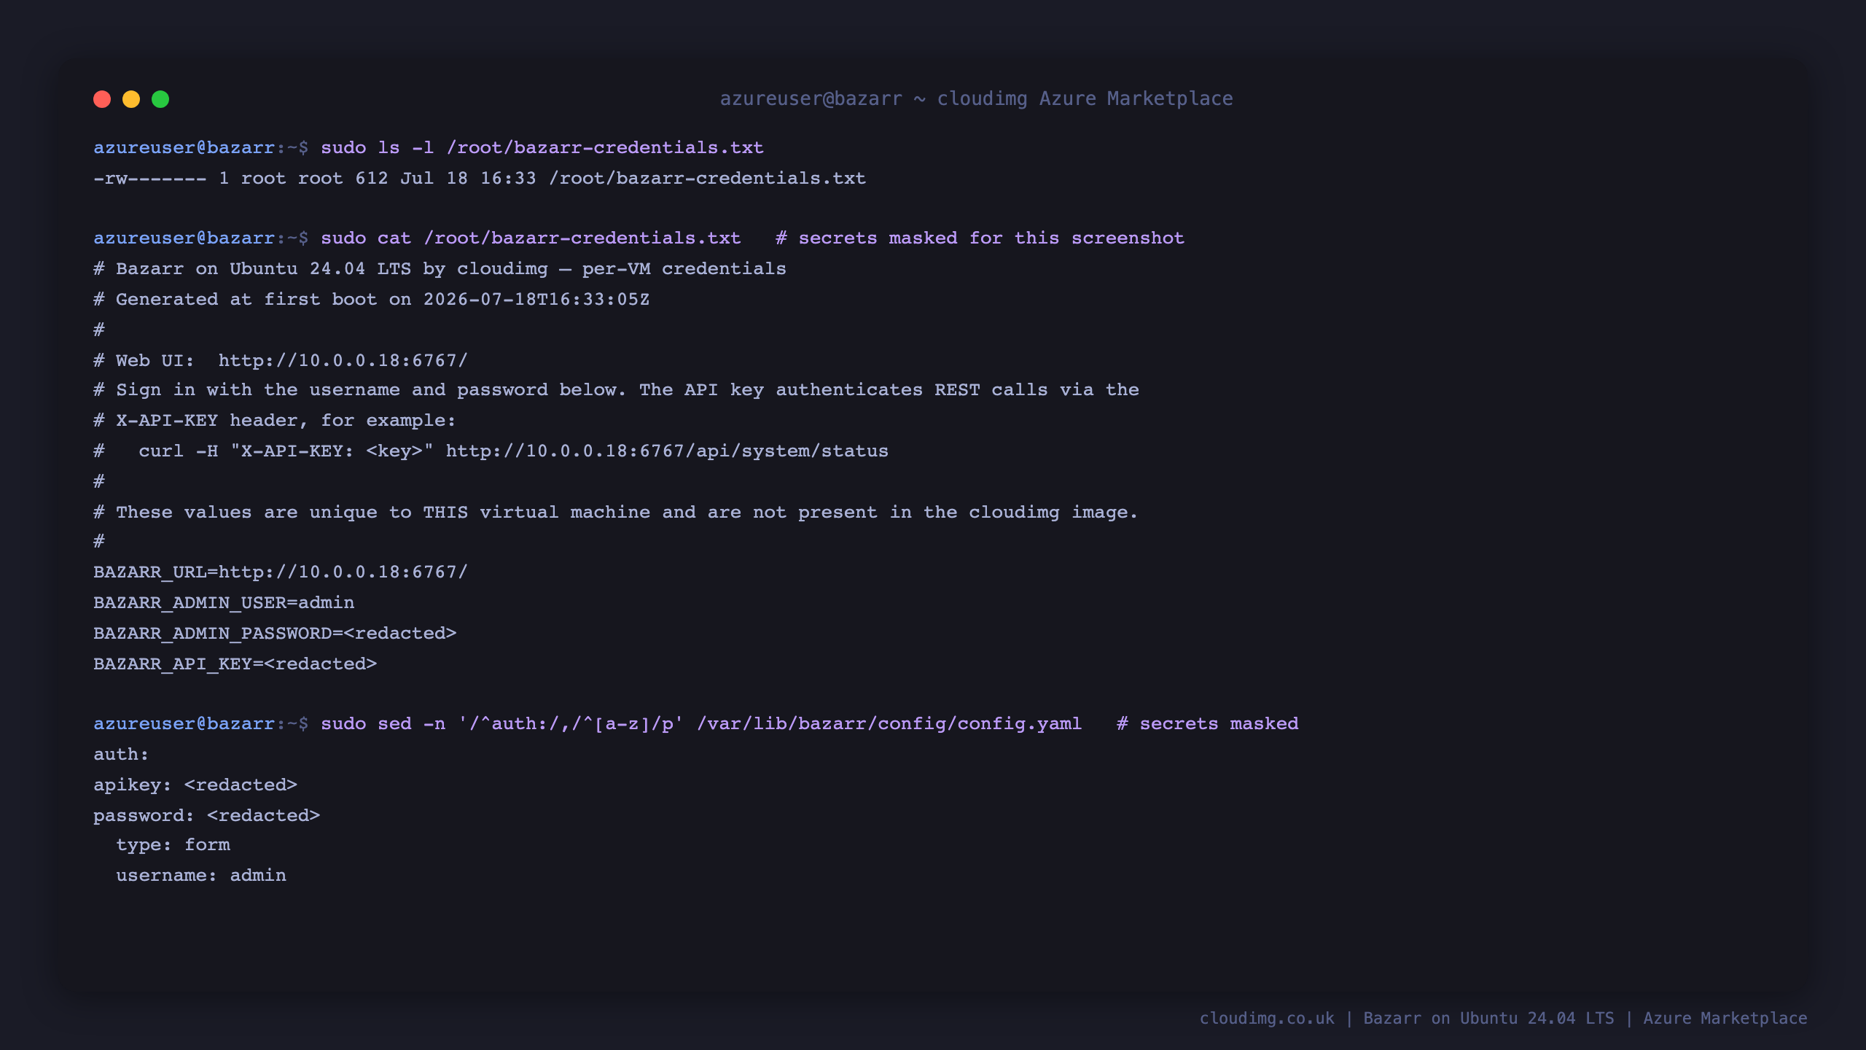Click the green maximize window dot
Screen dimensions: 1866x1050
click(160, 99)
